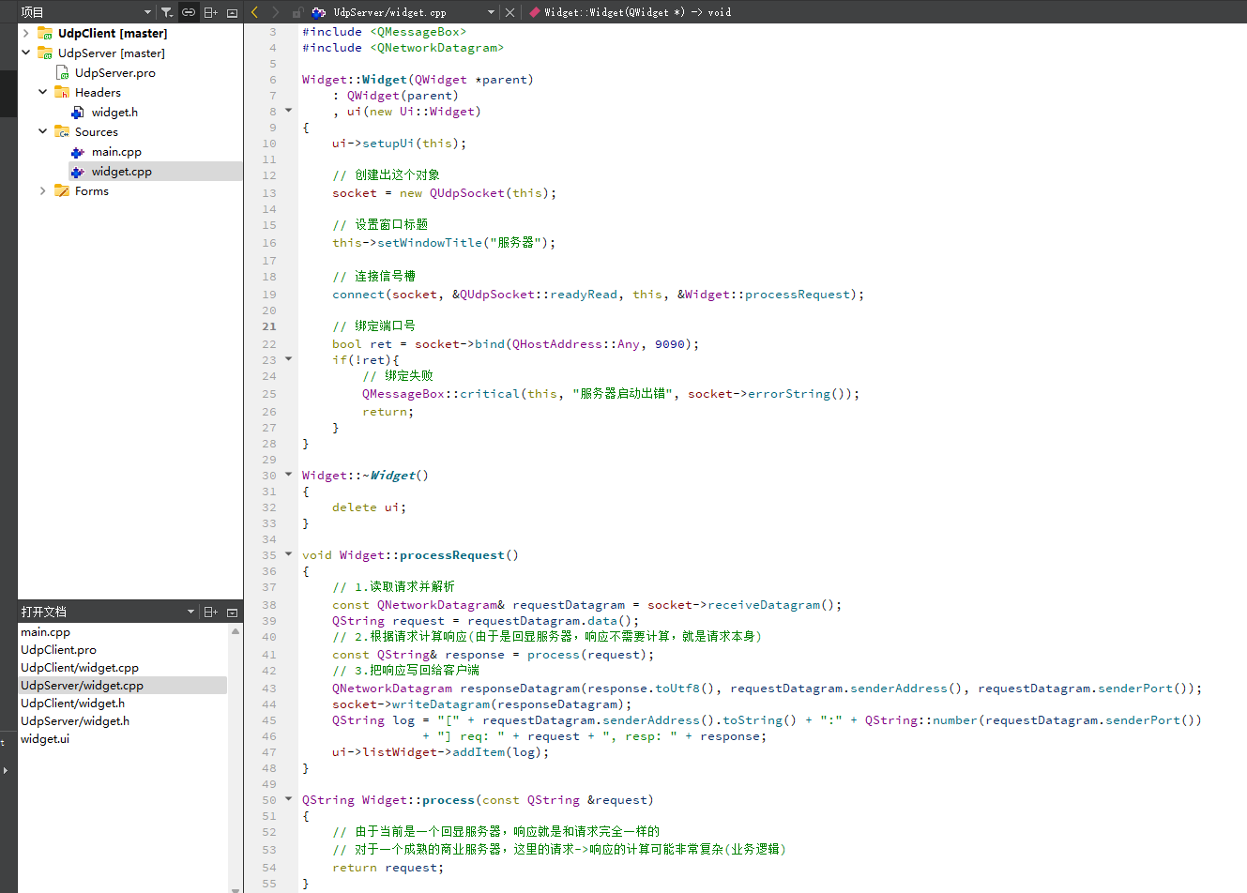
Task: Open widget.h under Headers
Action: tap(114, 112)
